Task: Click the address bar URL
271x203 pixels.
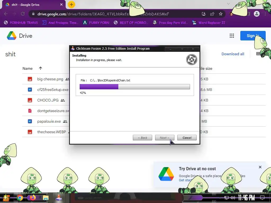Action: [x=103, y=14]
